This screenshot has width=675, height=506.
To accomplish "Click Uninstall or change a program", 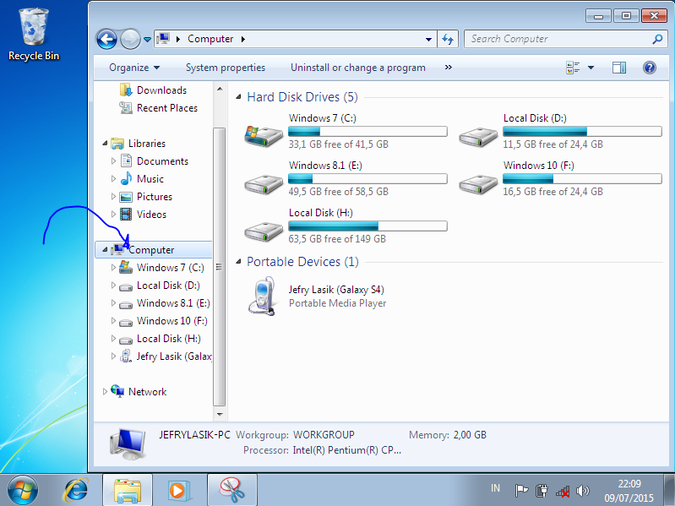I will click(x=357, y=68).
